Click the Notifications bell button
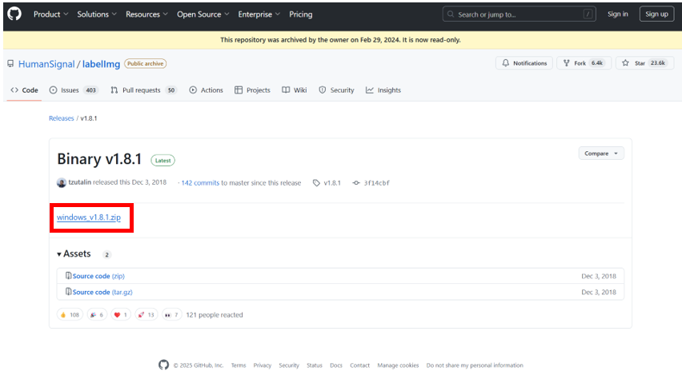This screenshot has width=682, height=387. [x=524, y=63]
